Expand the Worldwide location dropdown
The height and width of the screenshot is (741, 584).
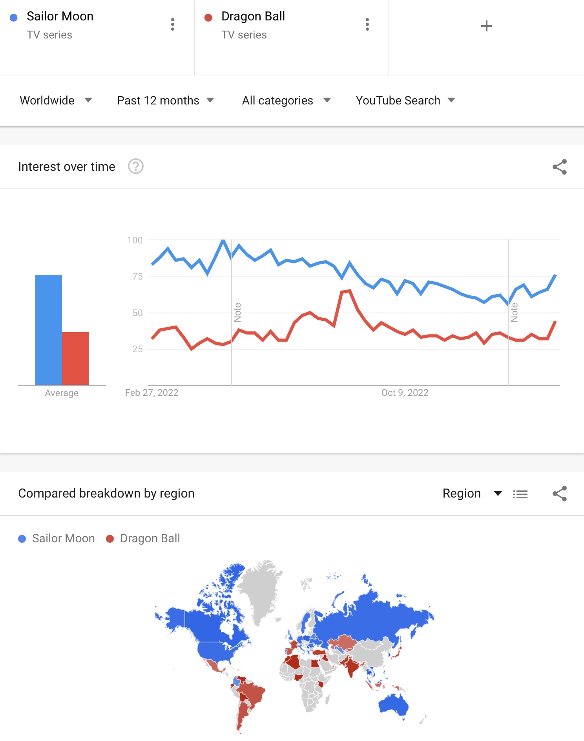coord(56,101)
